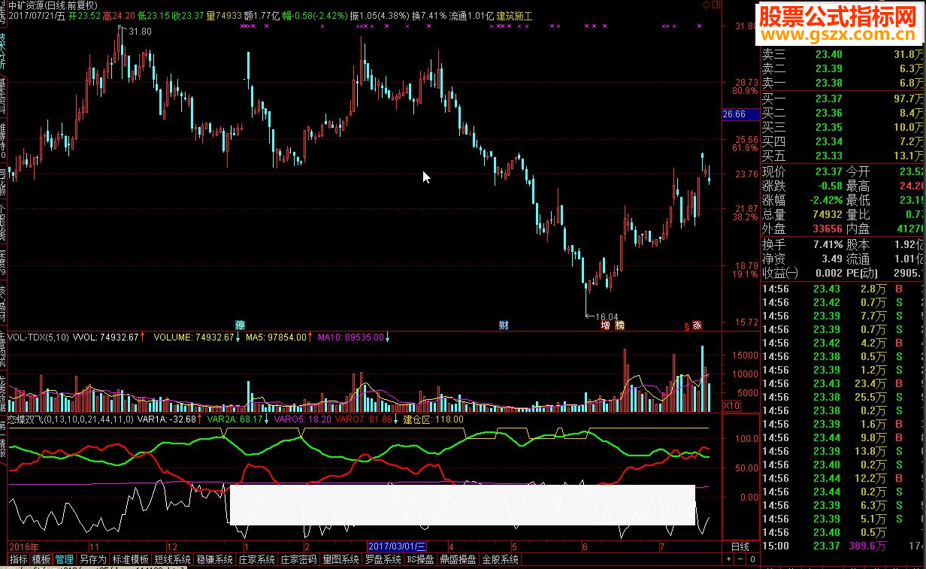Click the 涨幅 -2.42% value
This screenshot has height=569, width=926.
click(825, 201)
